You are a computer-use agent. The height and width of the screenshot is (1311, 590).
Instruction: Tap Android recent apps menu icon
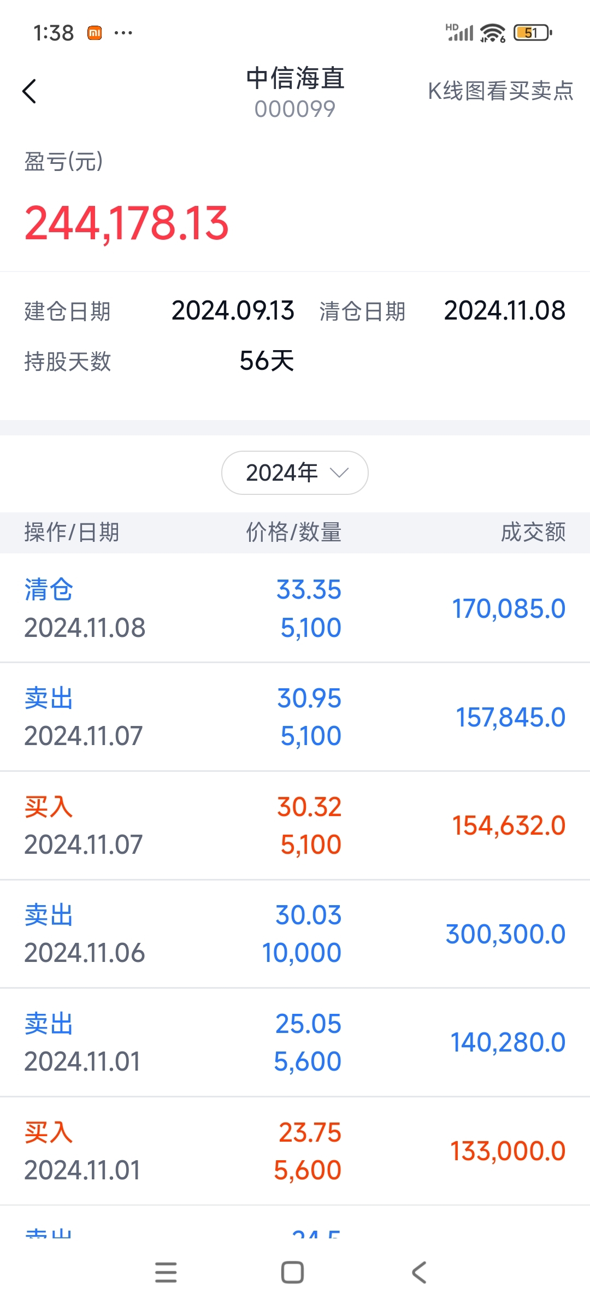tap(166, 1272)
